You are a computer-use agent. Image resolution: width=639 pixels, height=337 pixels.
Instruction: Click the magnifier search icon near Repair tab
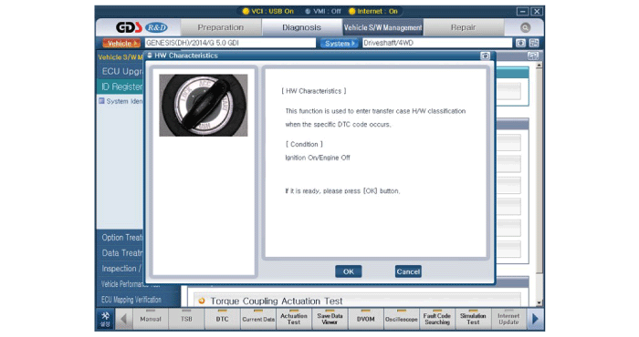point(525,27)
